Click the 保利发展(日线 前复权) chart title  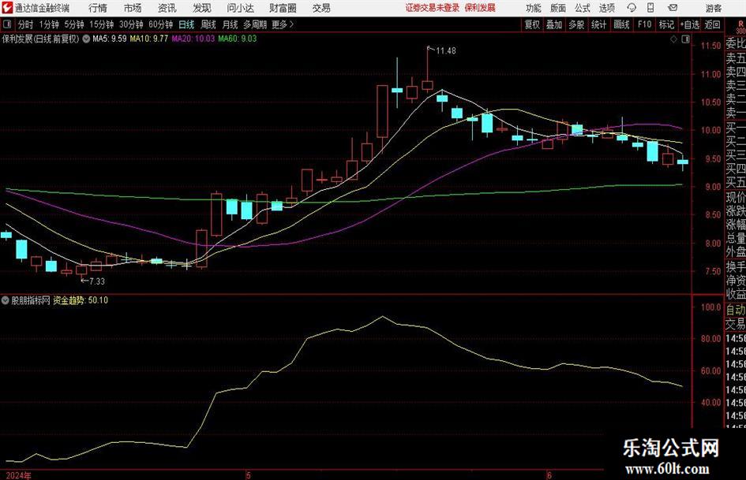(x=41, y=39)
